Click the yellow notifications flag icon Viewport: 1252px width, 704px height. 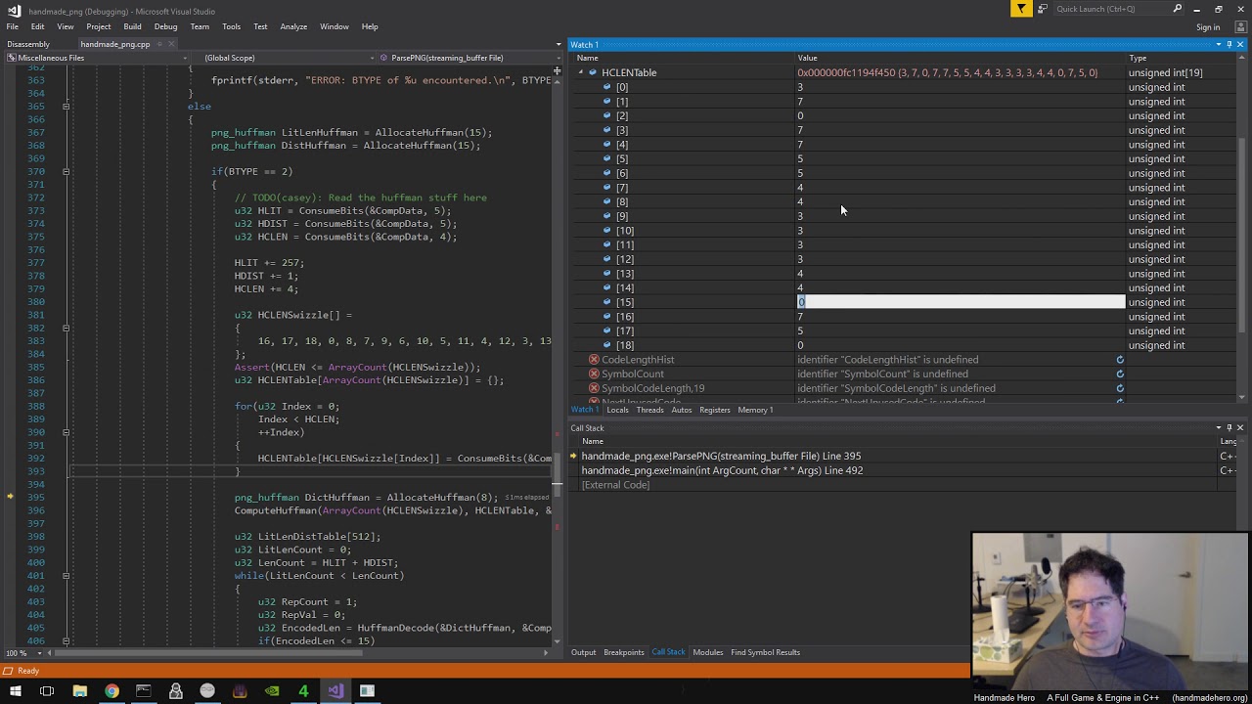[1021, 9]
